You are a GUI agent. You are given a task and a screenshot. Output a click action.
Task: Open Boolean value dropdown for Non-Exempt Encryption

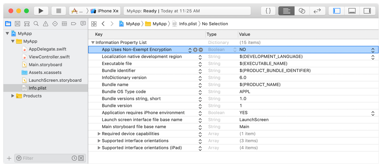click(373, 50)
